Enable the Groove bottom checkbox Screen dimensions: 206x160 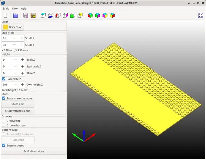(x=4, y=125)
